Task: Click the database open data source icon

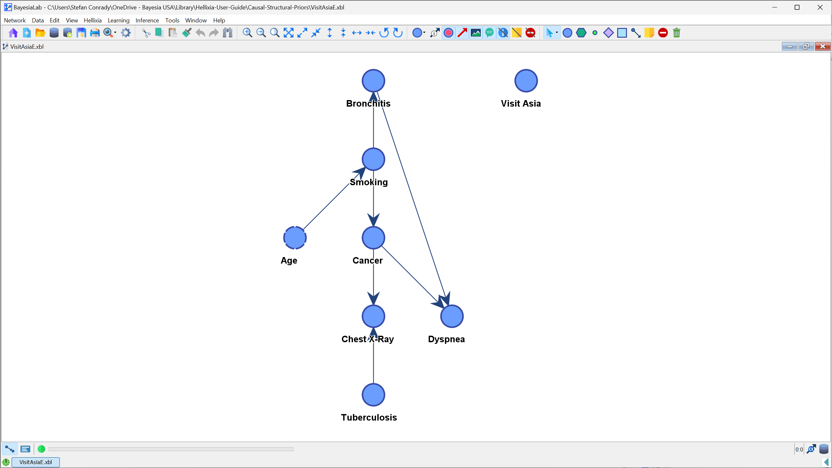Action: (54, 33)
